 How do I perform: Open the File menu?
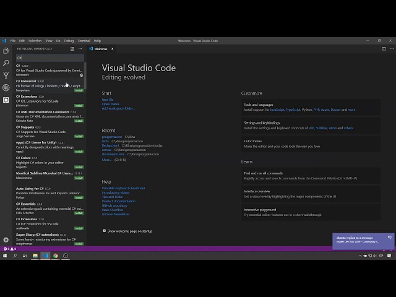(13, 41)
